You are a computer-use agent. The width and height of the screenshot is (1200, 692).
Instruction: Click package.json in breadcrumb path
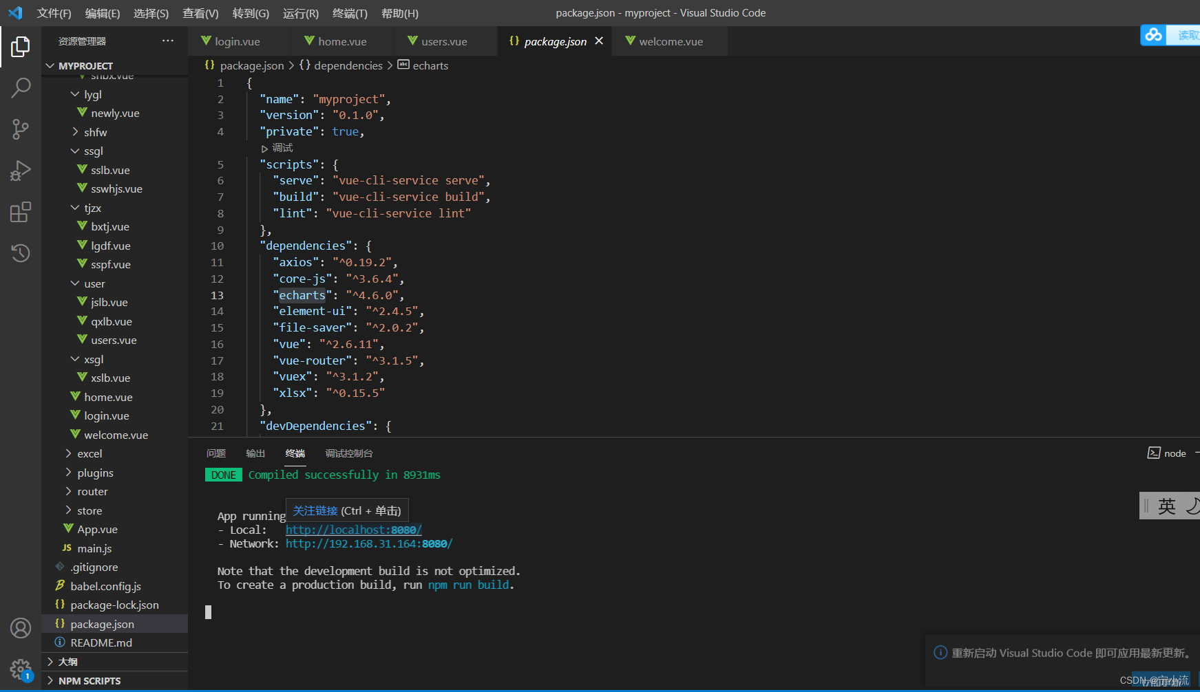[x=252, y=65]
